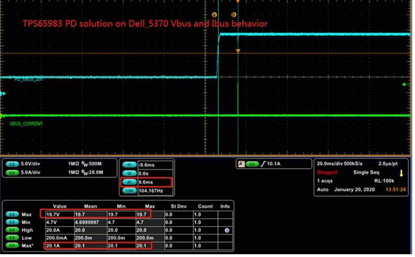Click the C2 badge in the Max measurement row
This screenshot has width=415, height=257.
pos(12,215)
